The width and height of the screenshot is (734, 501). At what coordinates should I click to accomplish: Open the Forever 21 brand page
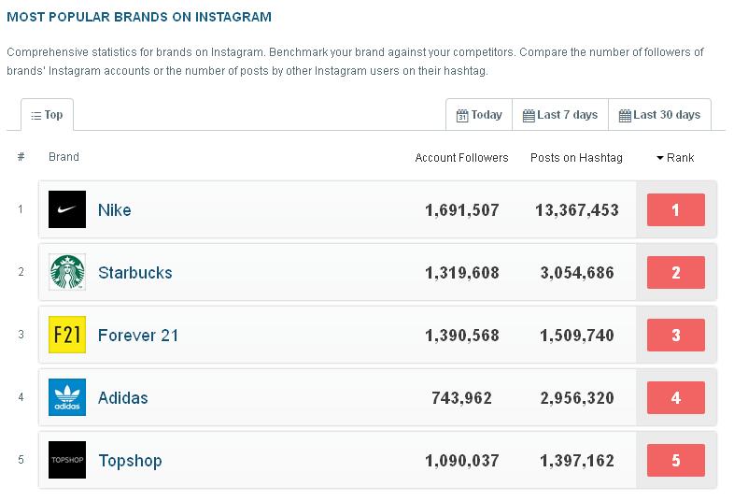coord(138,336)
